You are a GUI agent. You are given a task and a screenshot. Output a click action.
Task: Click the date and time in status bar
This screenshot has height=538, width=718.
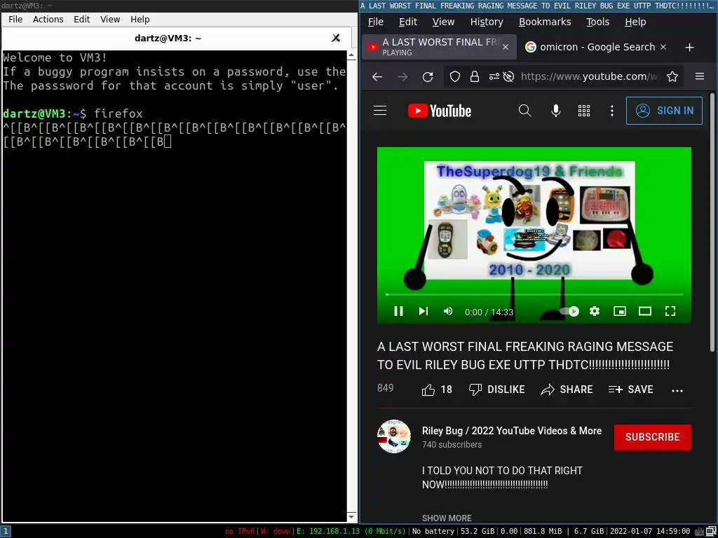pos(650,532)
